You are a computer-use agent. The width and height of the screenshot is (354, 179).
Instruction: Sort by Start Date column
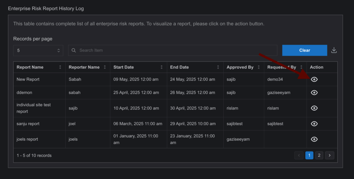[x=161, y=67]
